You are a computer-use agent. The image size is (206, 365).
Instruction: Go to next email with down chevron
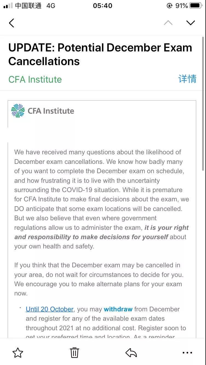[190, 23]
